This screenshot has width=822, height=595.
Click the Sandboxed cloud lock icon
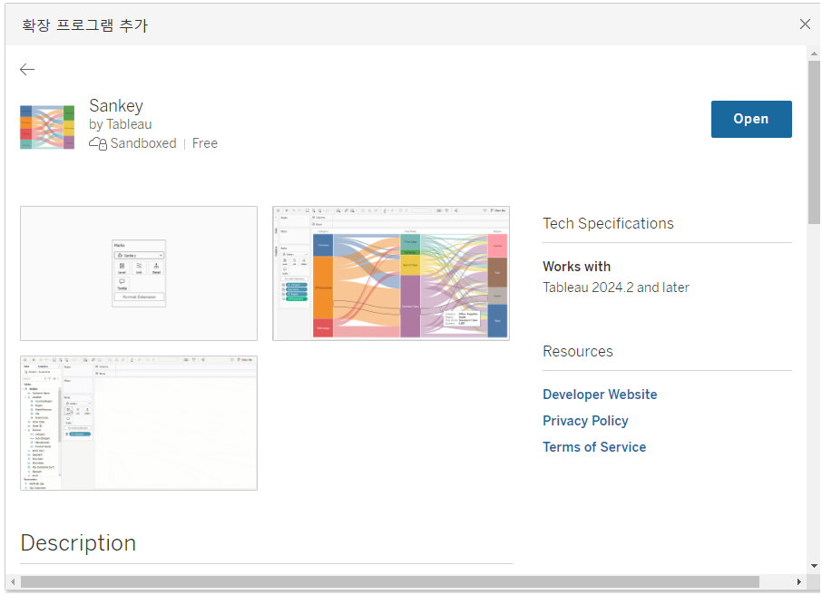tap(98, 143)
